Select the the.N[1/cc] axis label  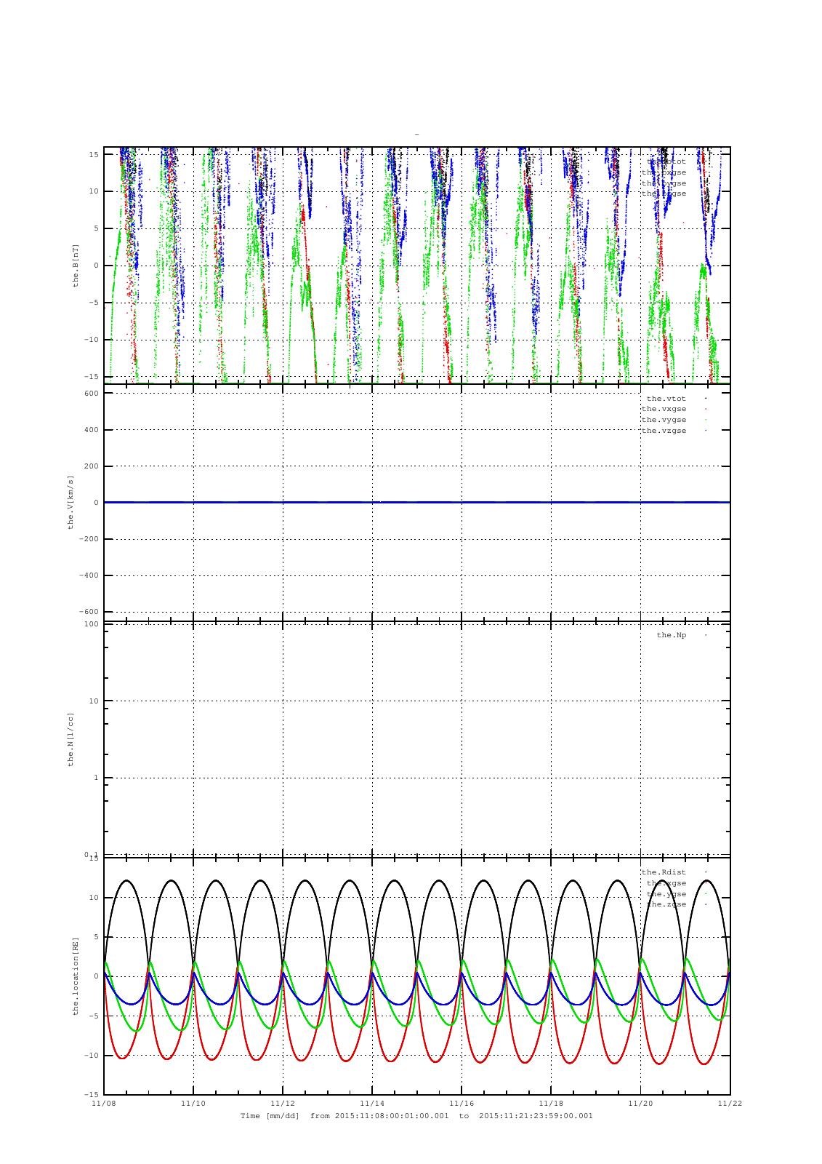pyautogui.click(x=70, y=739)
